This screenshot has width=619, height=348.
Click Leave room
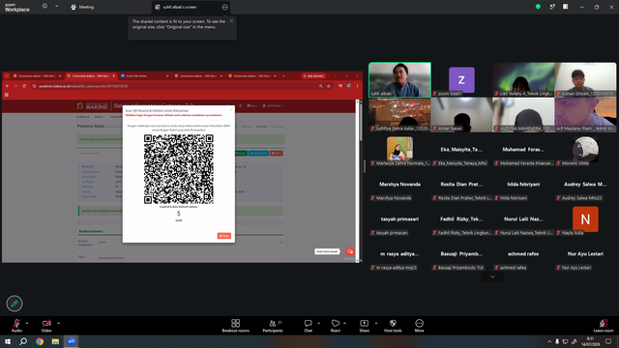click(x=604, y=326)
